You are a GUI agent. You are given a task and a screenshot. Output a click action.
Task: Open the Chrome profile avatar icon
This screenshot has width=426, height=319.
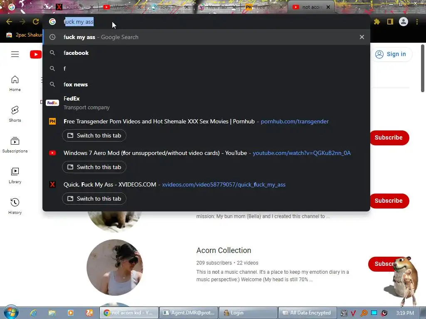tap(403, 22)
